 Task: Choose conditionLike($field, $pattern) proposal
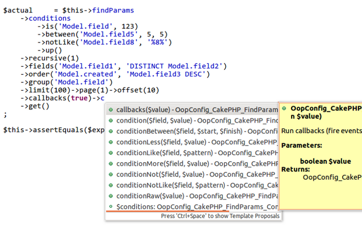(192, 153)
